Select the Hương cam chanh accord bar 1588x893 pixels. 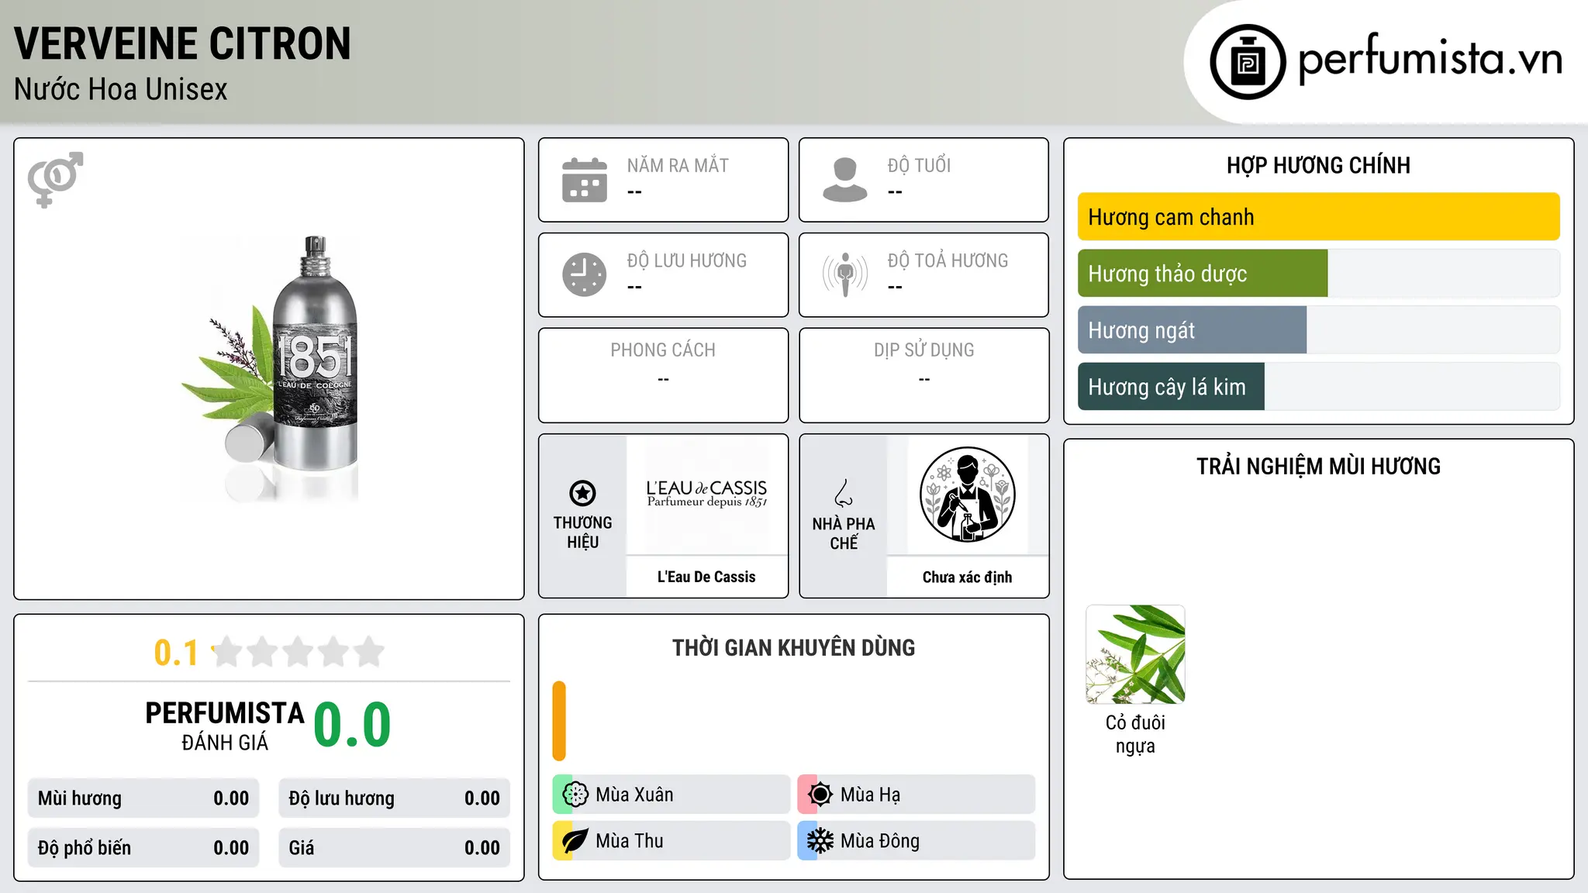1318,217
